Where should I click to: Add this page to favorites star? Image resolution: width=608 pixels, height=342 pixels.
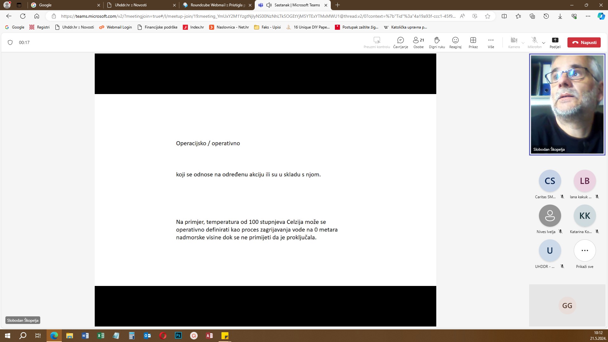[488, 16]
